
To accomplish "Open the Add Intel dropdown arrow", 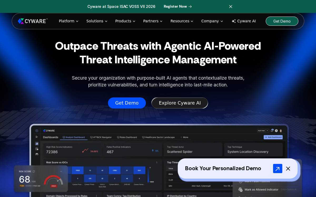I will [267, 131].
